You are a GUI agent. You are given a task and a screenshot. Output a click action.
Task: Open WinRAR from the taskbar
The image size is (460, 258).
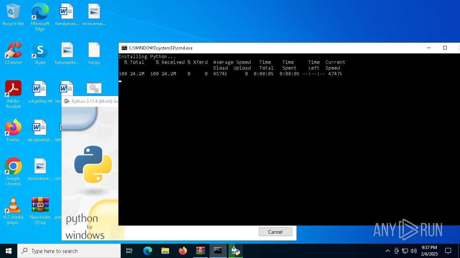(201, 251)
